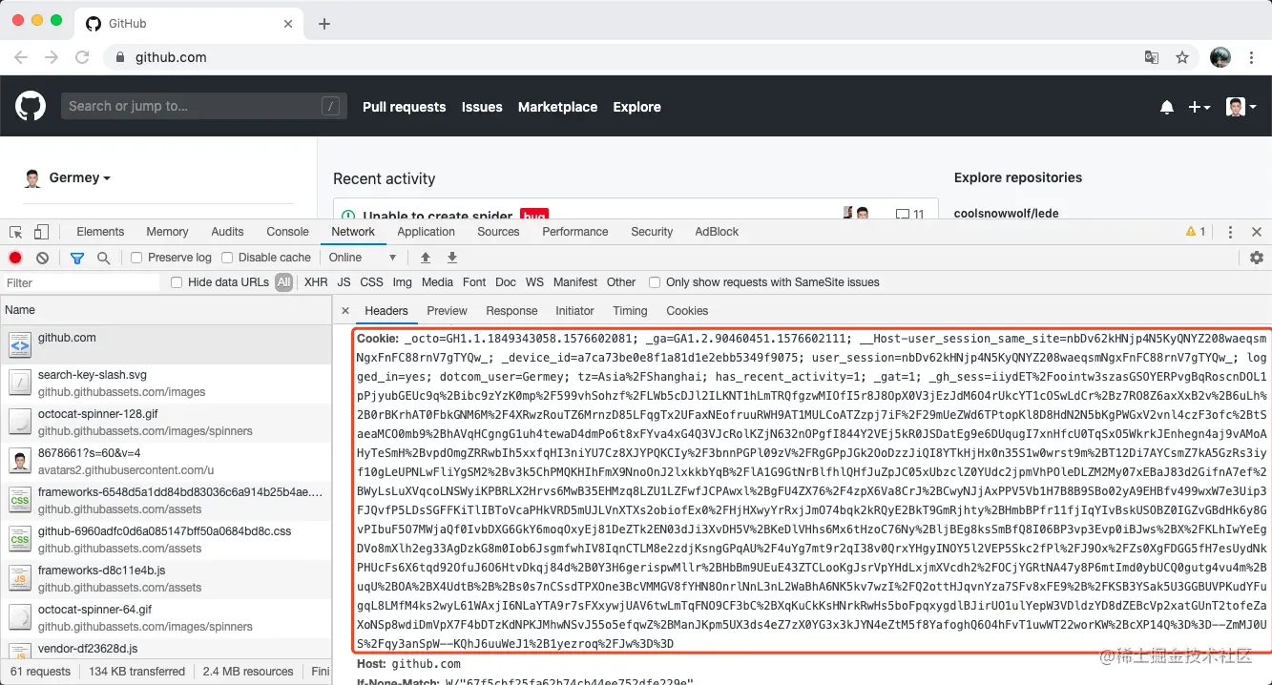The height and width of the screenshot is (685, 1272).
Task: Select octocat-spinner-128.gif request
Action: pyautogui.click(x=166, y=423)
